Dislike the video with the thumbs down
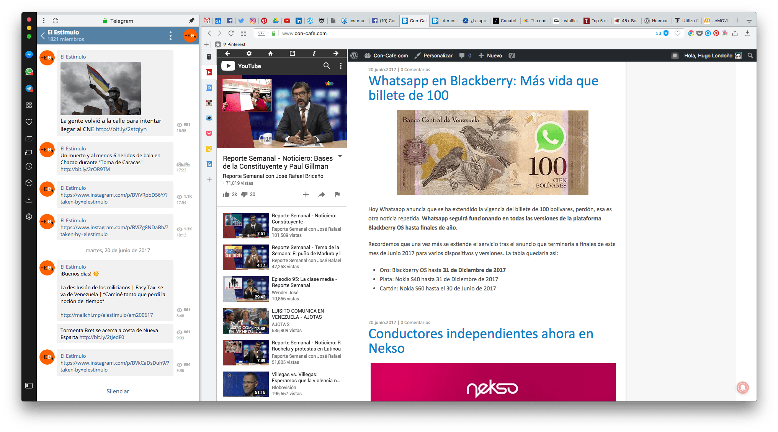This screenshot has height=432, width=778. pos(244,194)
